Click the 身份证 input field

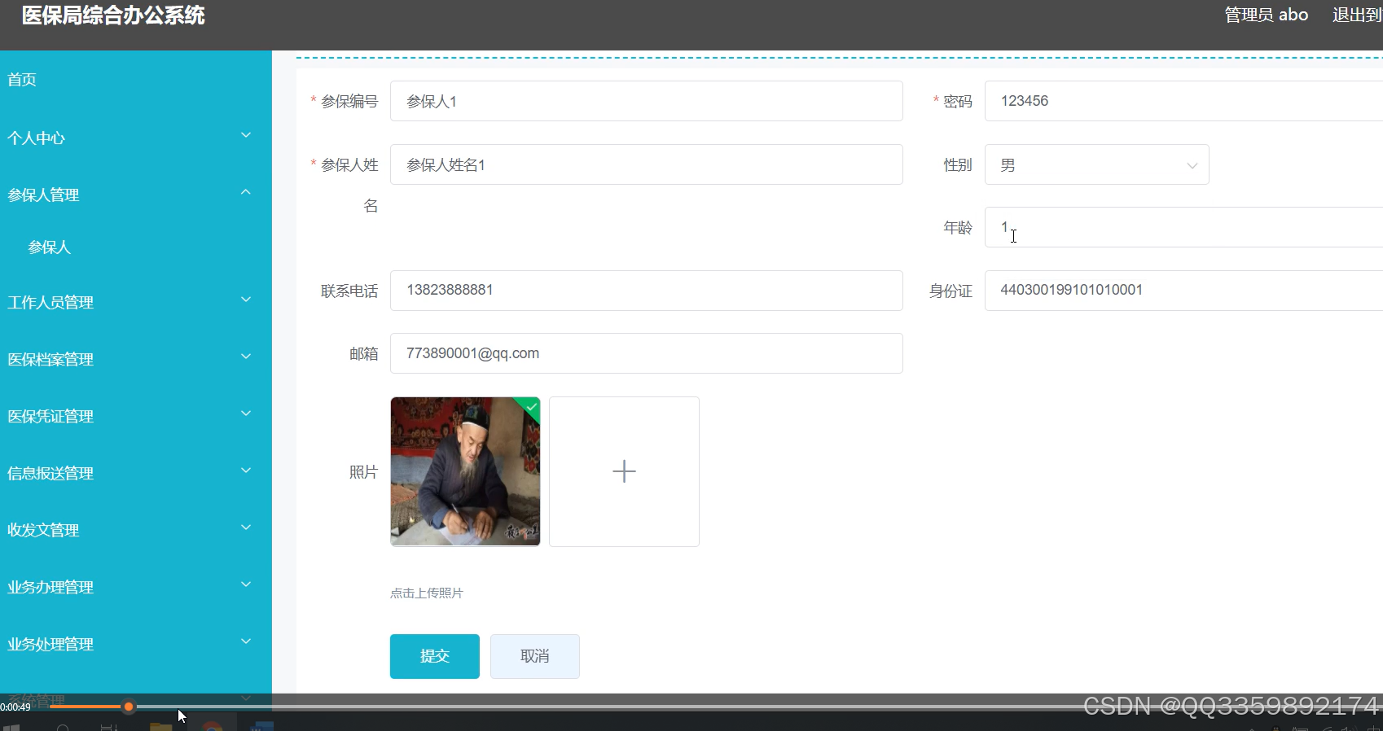pyautogui.click(x=1183, y=291)
